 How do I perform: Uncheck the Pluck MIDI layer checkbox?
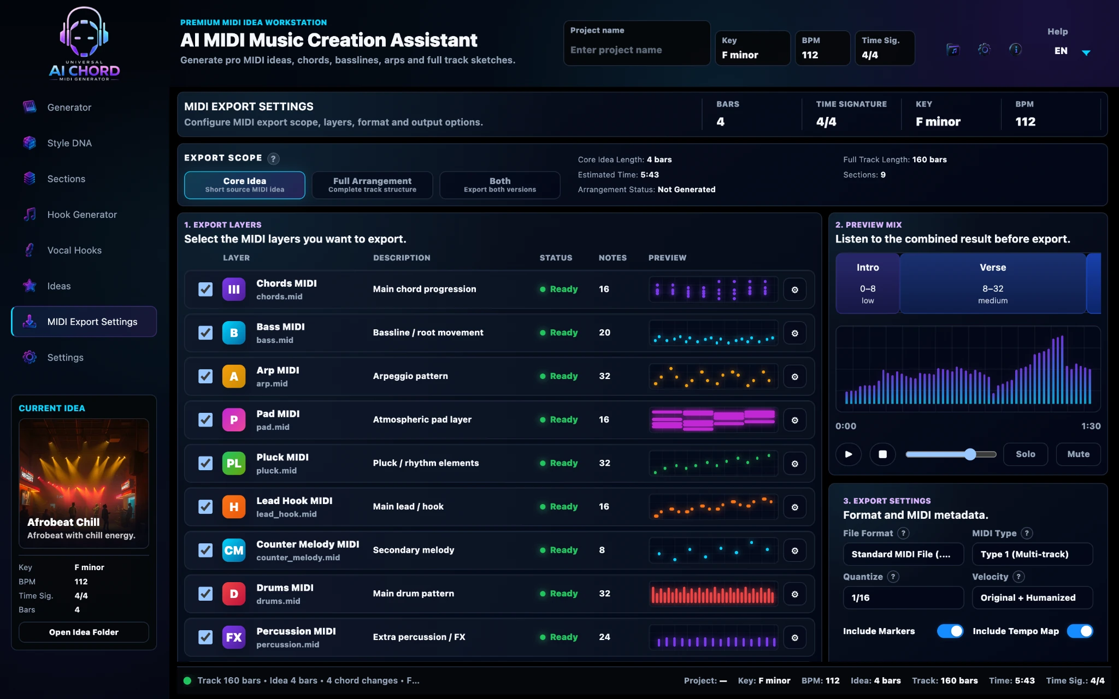tap(205, 463)
